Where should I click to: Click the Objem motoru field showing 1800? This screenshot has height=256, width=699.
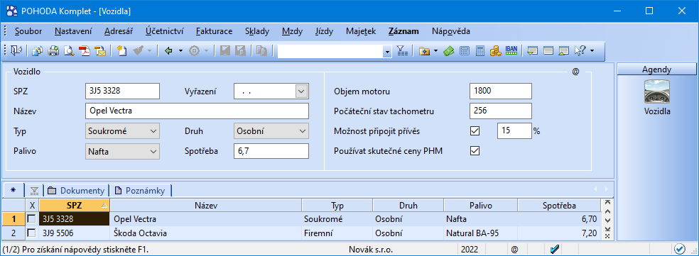pos(501,91)
